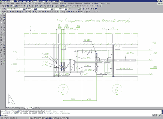Toggle ORTHO mode in the status bar

pos(41,118)
